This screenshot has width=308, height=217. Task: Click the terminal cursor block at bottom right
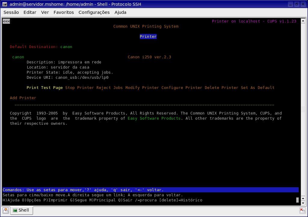(297, 200)
